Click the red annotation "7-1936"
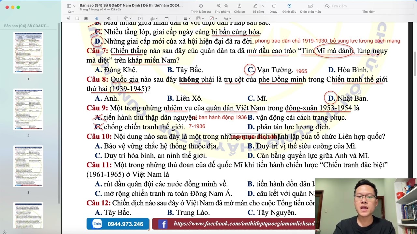This screenshot has height=234, width=417. pos(197,126)
